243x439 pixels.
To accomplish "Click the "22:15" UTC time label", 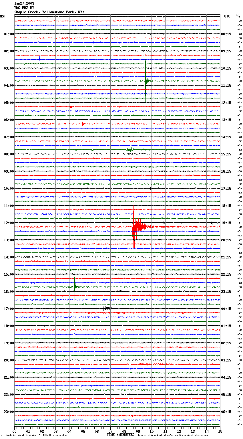I will coord(226,274).
